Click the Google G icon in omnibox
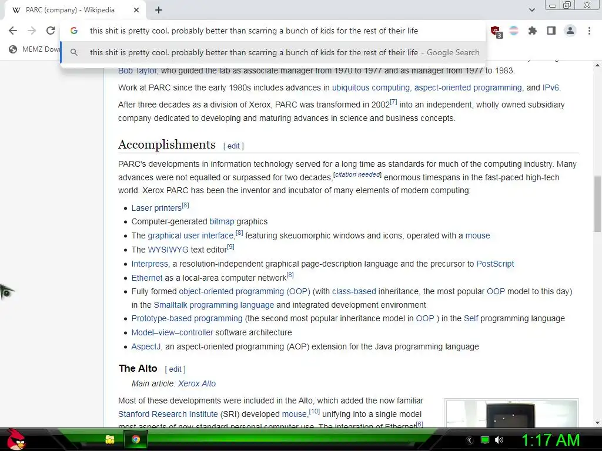602x451 pixels. coord(74,31)
